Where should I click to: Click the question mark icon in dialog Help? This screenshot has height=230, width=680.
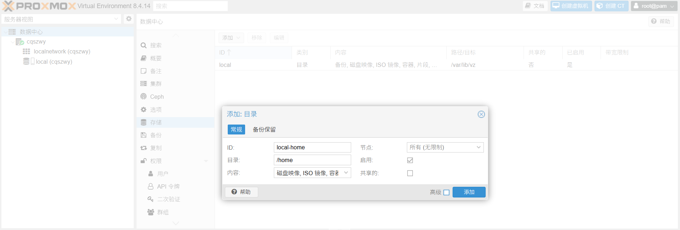(x=234, y=192)
